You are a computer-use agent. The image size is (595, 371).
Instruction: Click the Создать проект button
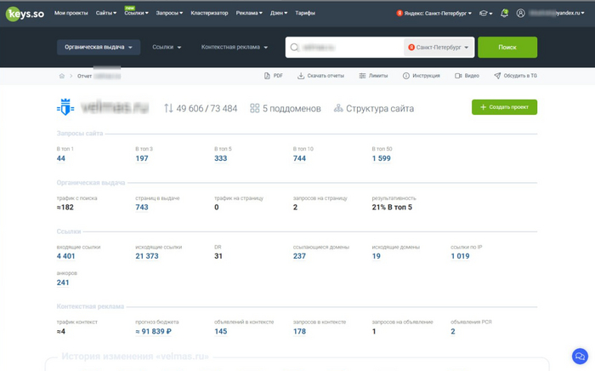[504, 107]
